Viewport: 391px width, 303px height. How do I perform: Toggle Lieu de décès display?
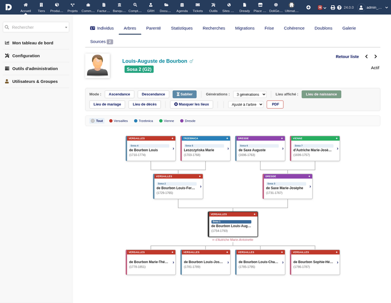[x=145, y=105]
